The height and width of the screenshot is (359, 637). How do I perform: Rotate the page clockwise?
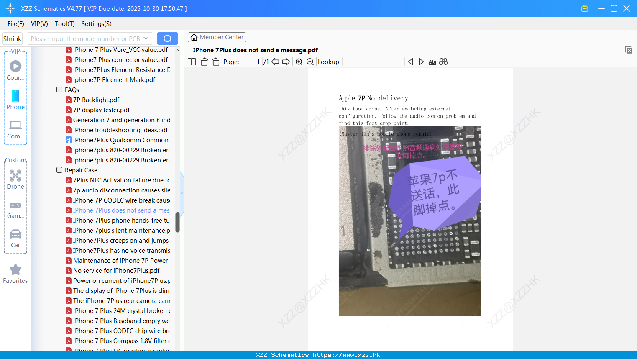coord(215,62)
